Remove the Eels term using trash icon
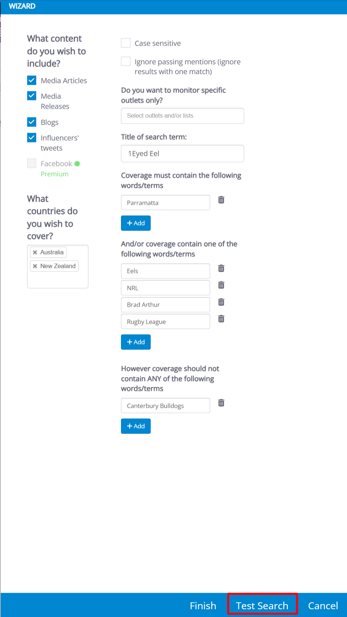This screenshot has width=347, height=617. point(221,268)
